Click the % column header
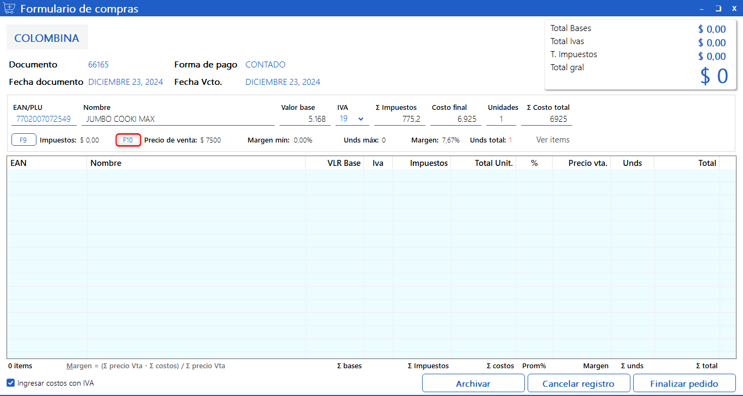Screen dimensions: 743x396 [534, 163]
